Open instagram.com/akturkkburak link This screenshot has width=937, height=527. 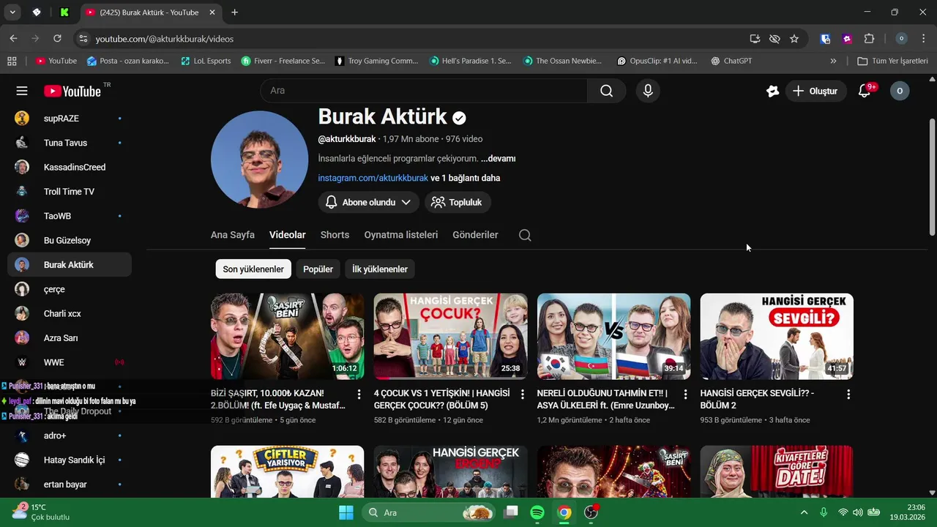click(x=373, y=178)
